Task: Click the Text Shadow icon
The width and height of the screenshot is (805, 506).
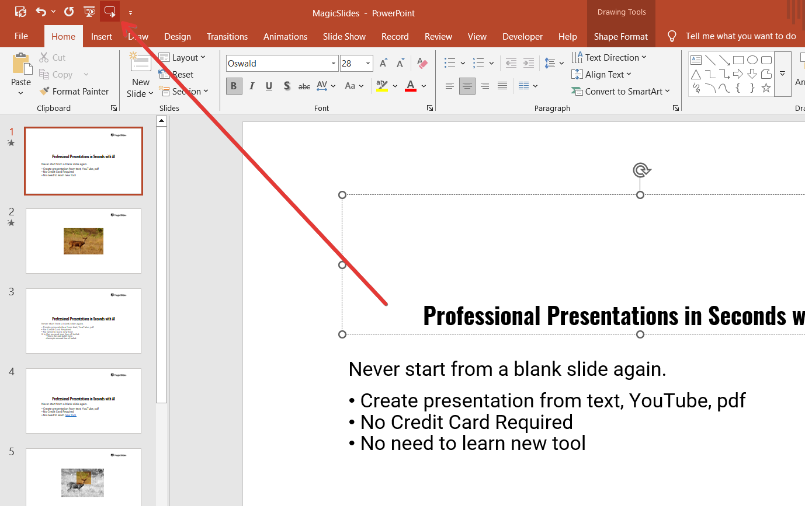Action: [x=287, y=86]
